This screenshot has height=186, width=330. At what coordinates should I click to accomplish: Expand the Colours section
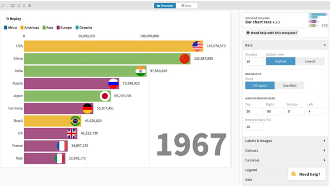click(285, 151)
